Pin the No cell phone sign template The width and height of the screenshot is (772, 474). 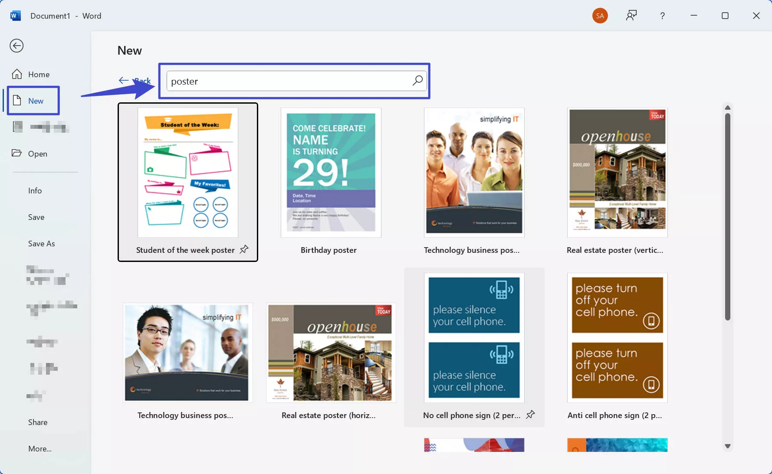[x=530, y=415]
